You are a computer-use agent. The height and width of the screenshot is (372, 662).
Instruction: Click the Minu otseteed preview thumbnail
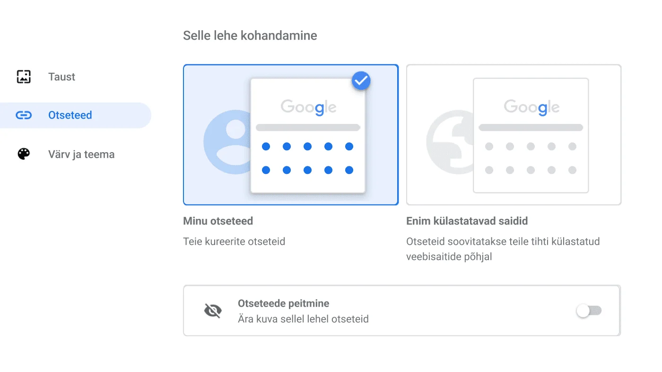tap(308, 134)
